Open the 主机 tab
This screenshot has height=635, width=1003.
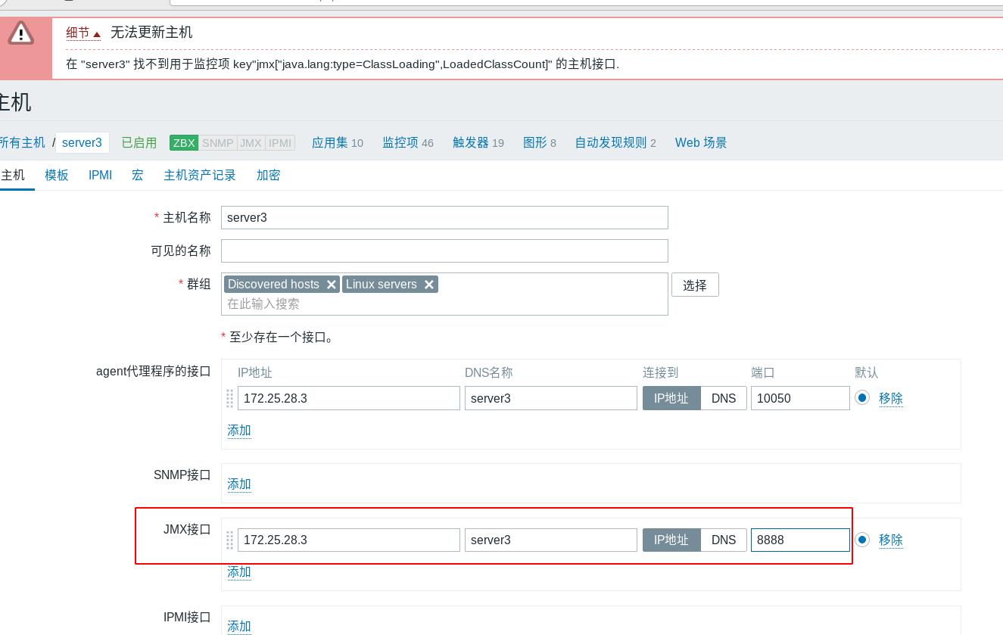click(13, 175)
